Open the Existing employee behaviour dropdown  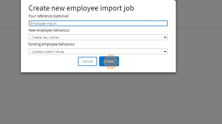click(98, 52)
